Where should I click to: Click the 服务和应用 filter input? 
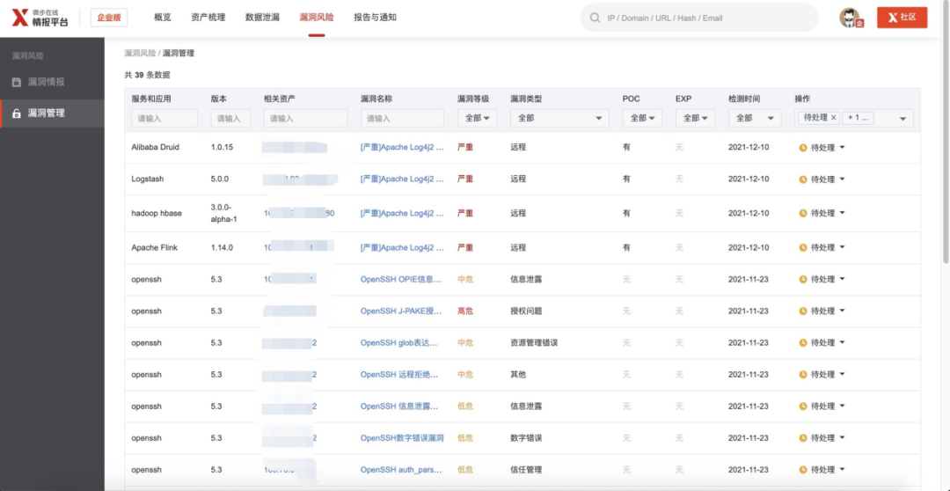(x=164, y=118)
